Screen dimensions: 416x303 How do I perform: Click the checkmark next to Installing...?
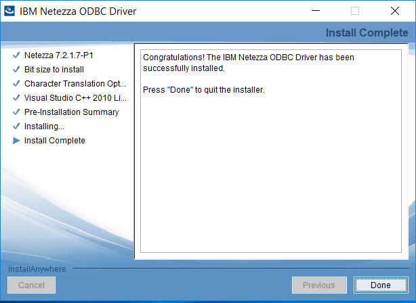(16, 126)
